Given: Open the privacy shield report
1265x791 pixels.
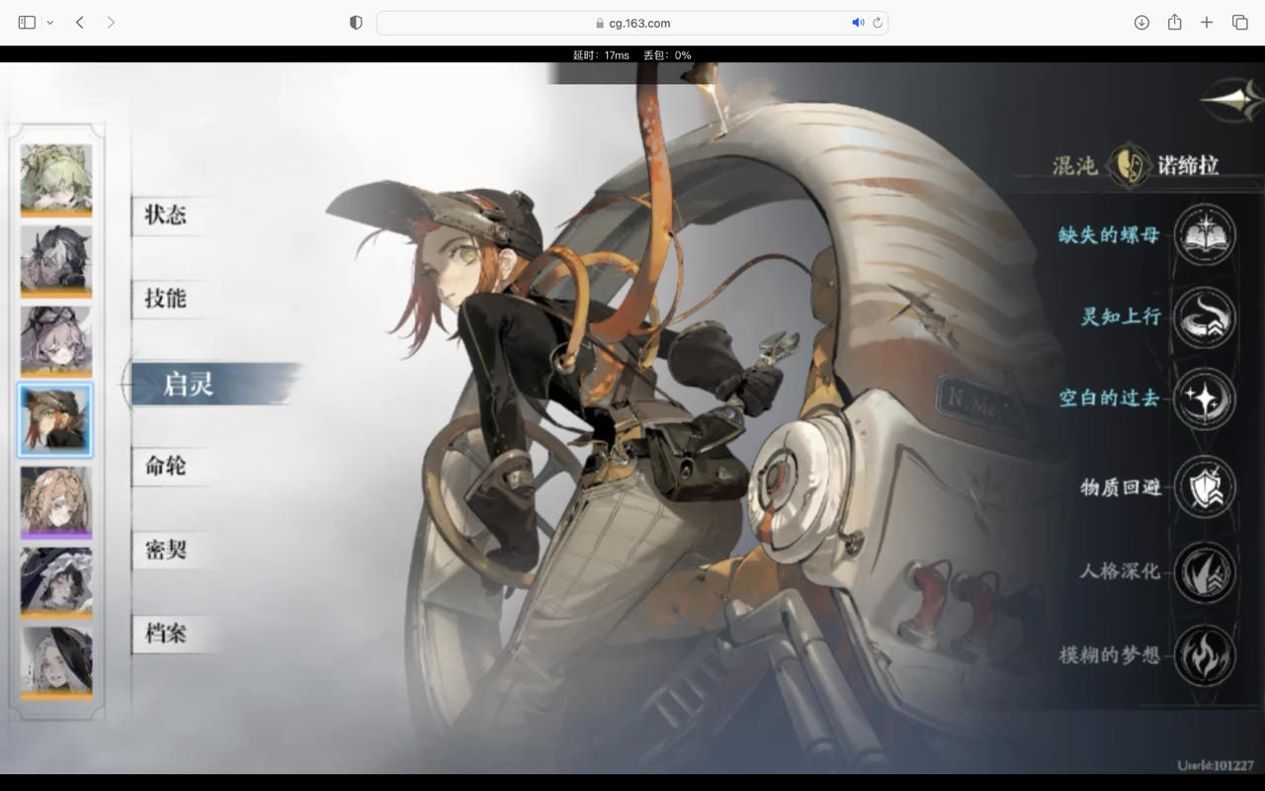Looking at the screenshot, I should (356, 23).
